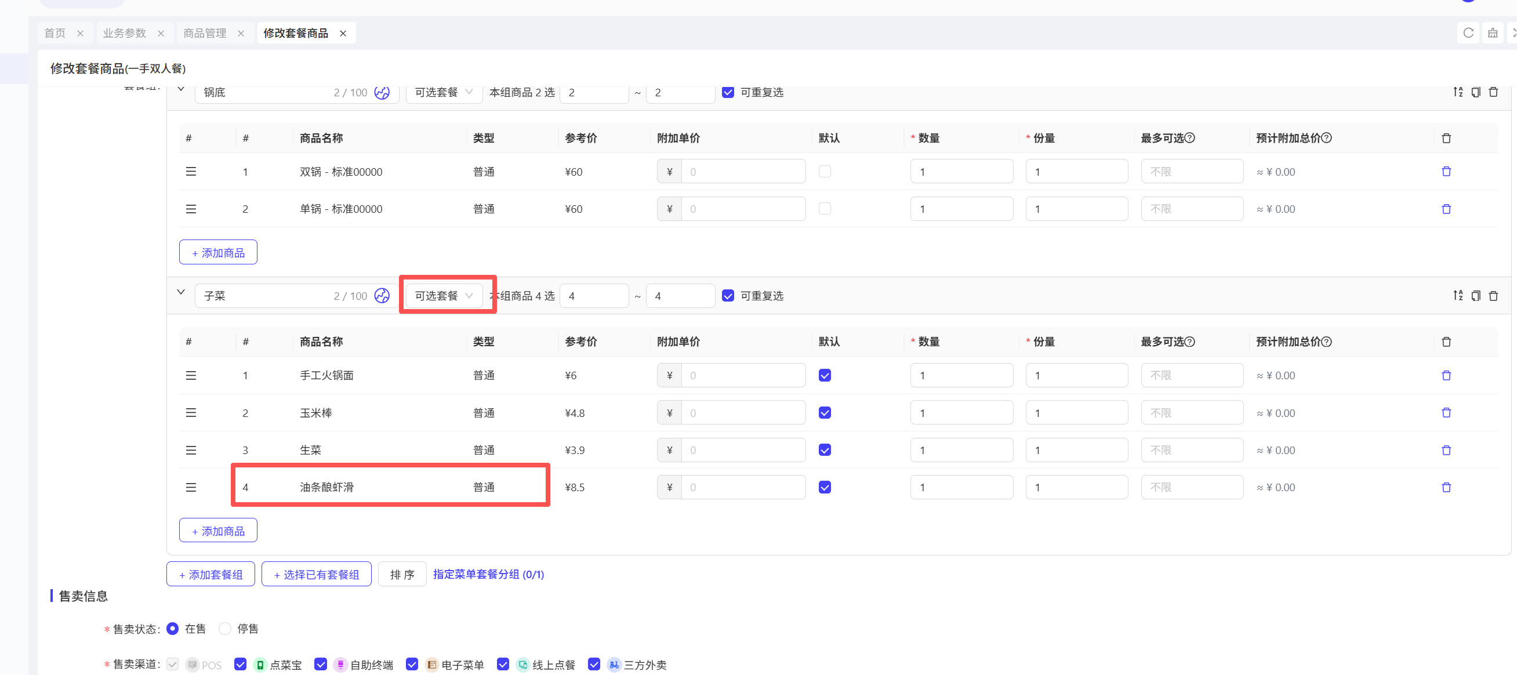This screenshot has width=1517, height=675.
Task: Open 可选套餐 dropdown for 子菜 group
Action: coord(444,296)
